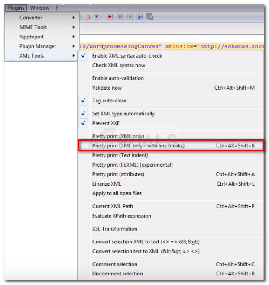Select Validate now
Image resolution: width=269 pixels, height=285 pixels.
point(171,88)
